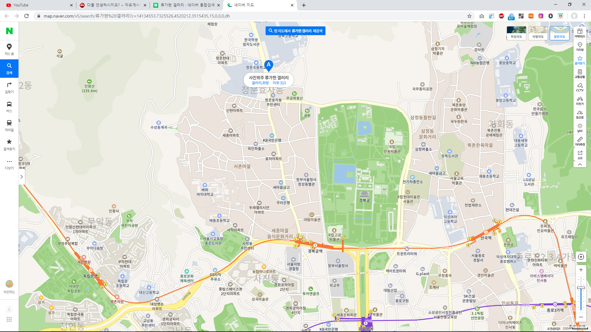Toggle 자전거 bicycle layer
Image resolution: width=591 pixels, height=332 pixels.
[x=580, y=101]
